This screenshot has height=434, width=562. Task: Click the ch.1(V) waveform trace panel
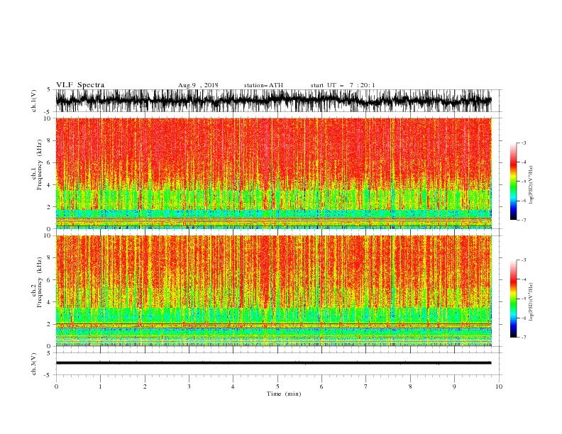[x=273, y=101]
